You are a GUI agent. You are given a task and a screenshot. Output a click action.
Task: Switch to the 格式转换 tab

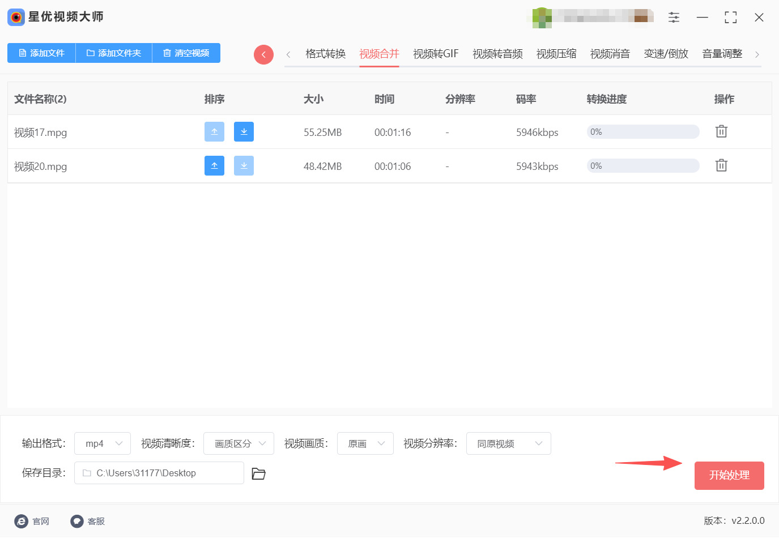click(x=325, y=54)
